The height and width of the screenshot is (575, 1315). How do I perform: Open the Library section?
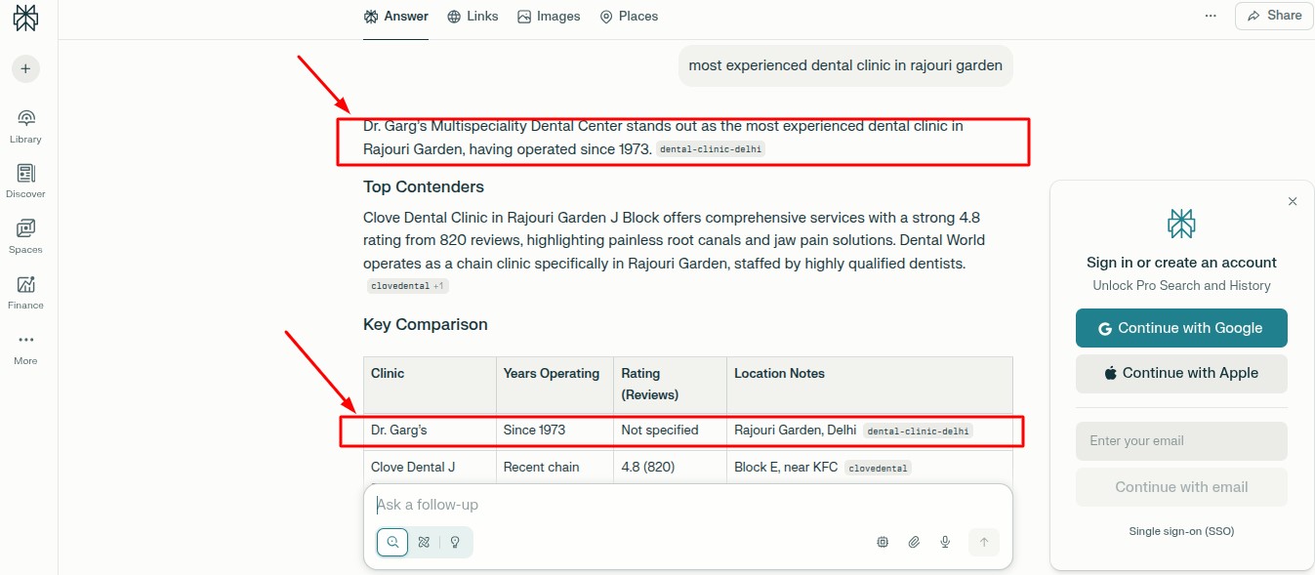[x=25, y=126]
